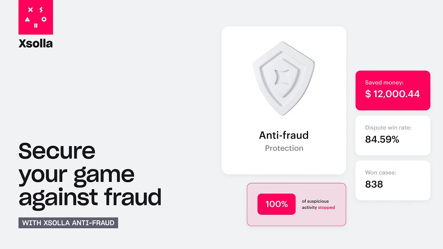Click the triangle symbol in logo
This screenshot has width=443, height=249.
tap(27, 19)
